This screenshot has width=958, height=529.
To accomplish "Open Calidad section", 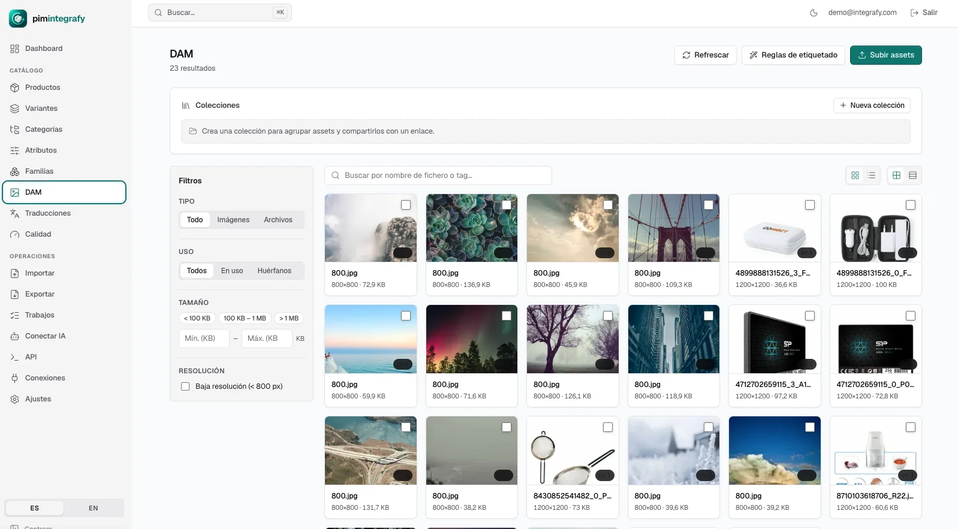I will pos(65,234).
